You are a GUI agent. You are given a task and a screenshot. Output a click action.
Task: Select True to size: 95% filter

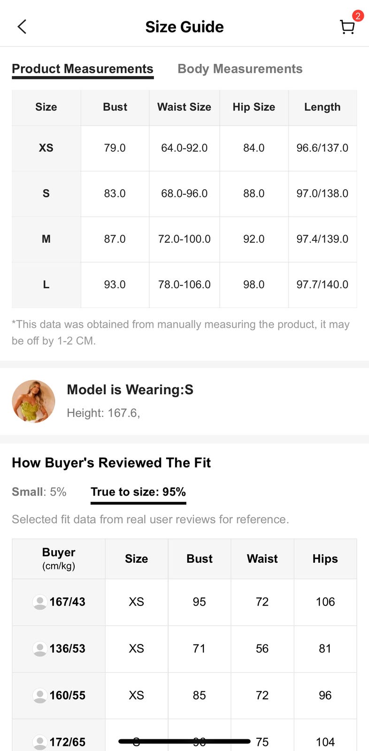pos(138,492)
